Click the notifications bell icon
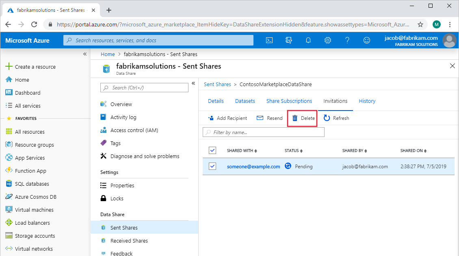459x256 pixels. (308, 40)
